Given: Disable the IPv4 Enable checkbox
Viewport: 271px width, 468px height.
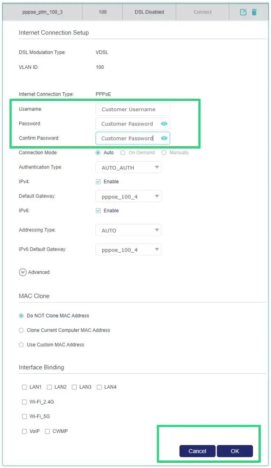Looking at the screenshot, I should tap(98, 181).
